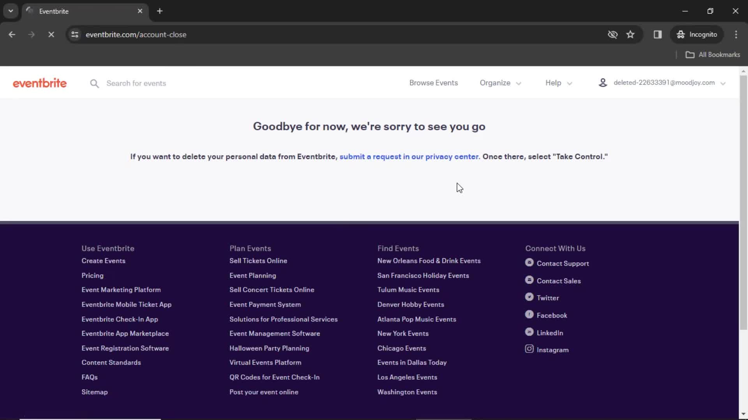
Task: Click the Twitter social icon
Action: point(530,297)
